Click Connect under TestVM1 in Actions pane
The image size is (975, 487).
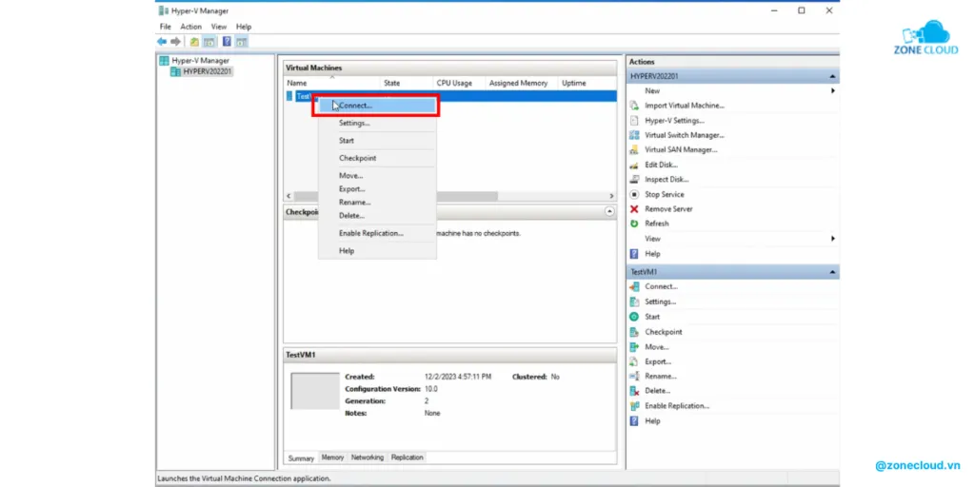point(661,286)
